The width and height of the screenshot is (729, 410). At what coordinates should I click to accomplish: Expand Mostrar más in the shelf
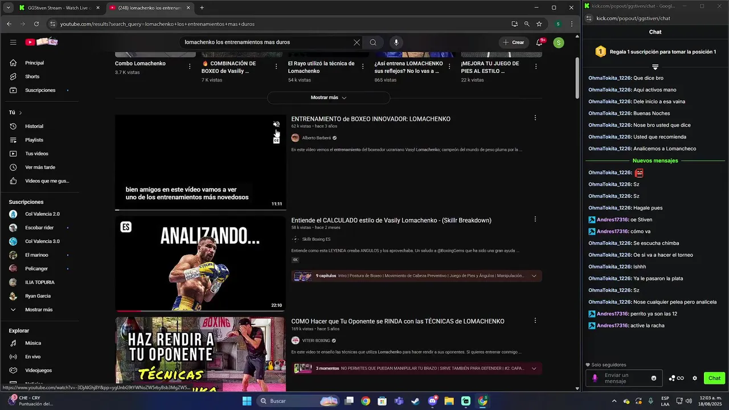[x=329, y=97]
